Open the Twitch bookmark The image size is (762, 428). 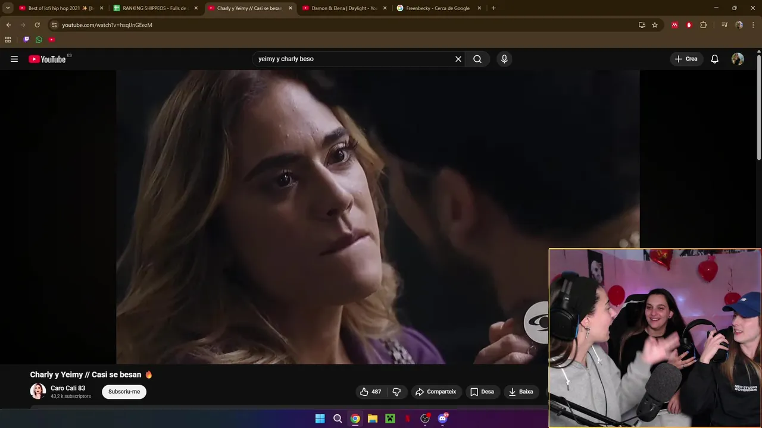click(x=26, y=40)
